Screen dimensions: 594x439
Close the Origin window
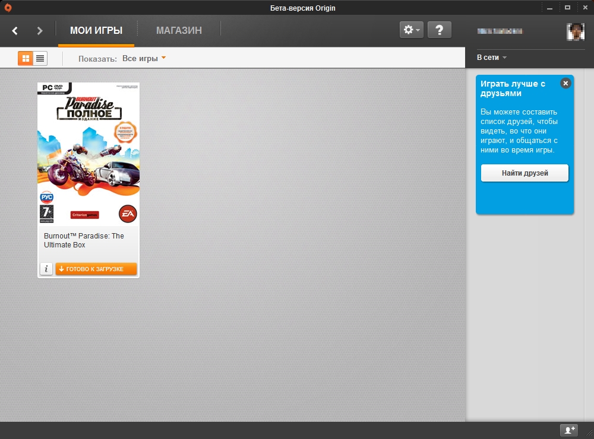585,8
